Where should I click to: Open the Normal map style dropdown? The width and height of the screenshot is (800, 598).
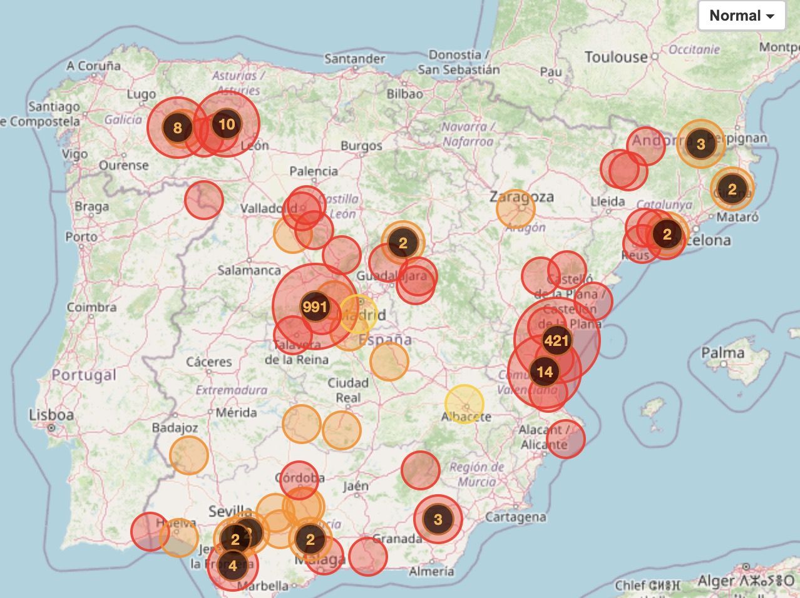tap(742, 16)
